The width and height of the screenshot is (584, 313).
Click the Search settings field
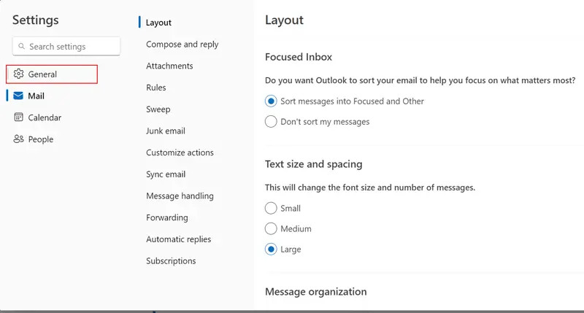(x=72, y=47)
